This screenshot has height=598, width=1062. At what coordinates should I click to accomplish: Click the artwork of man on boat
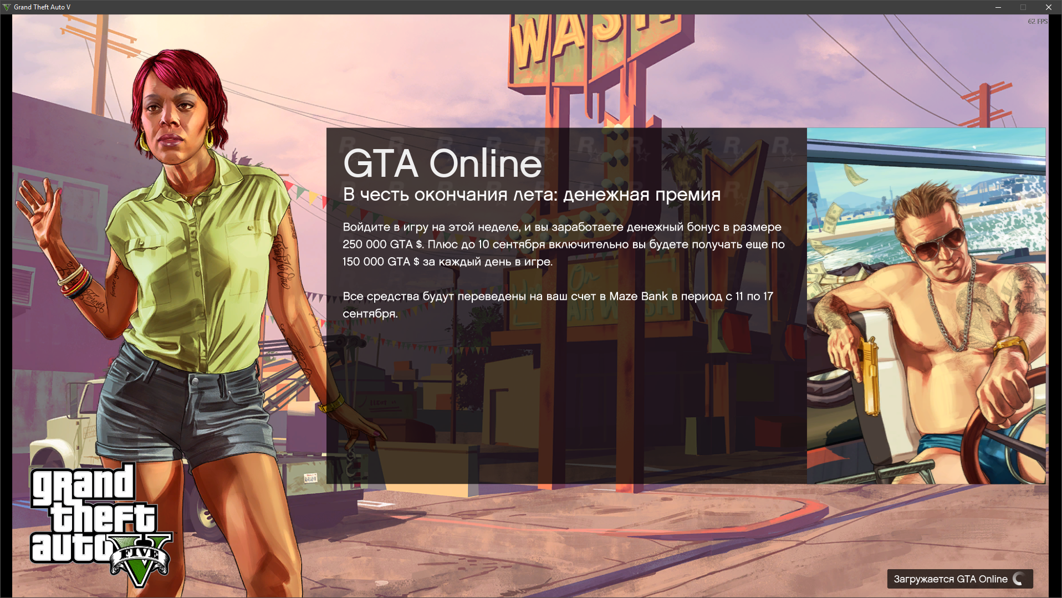(926, 306)
